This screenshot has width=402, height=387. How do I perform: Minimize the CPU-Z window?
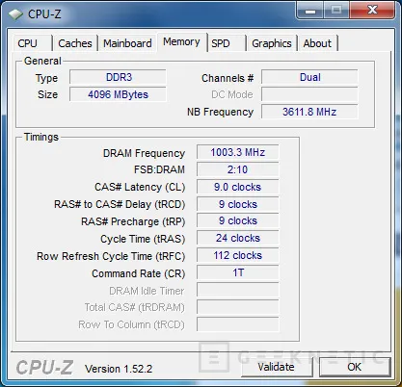[x=310, y=10]
